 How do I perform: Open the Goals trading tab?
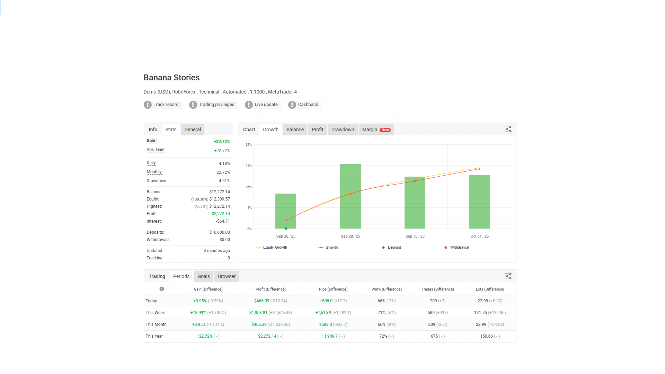click(x=203, y=276)
